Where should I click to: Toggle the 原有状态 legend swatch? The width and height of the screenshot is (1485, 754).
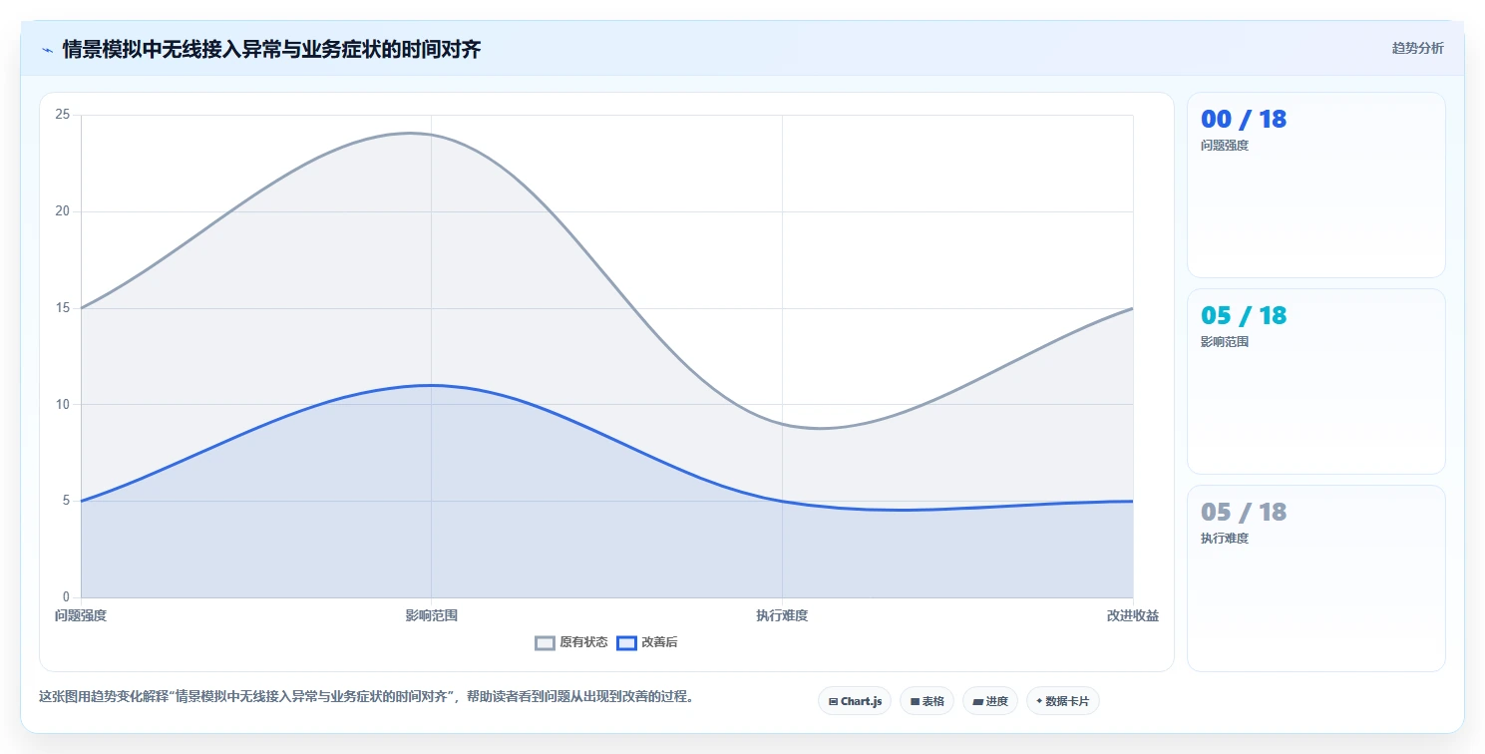point(545,642)
